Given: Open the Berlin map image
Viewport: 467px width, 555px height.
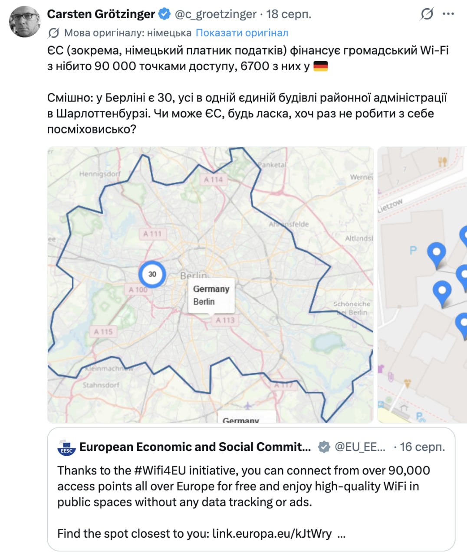Looking at the screenshot, I should 210,285.
